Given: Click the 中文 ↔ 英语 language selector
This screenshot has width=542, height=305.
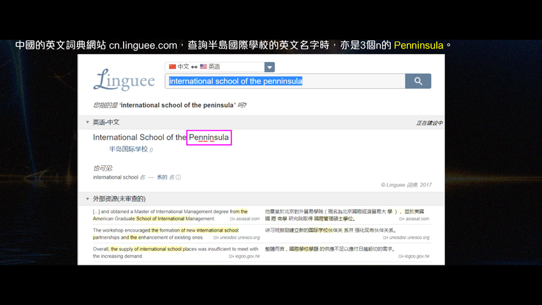Looking at the screenshot, I should tap(215, 67).
